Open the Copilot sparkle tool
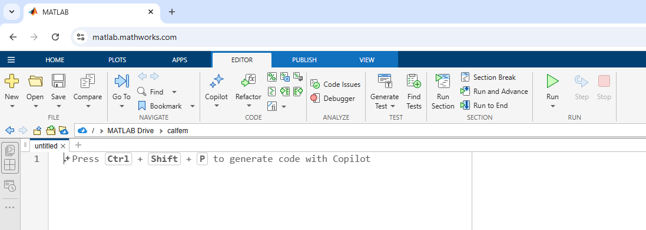 coord(216,81)
